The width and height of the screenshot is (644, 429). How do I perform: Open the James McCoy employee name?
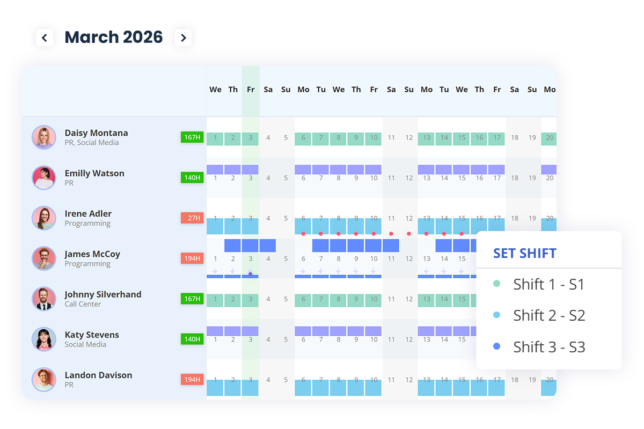click(x=92, y=254)
